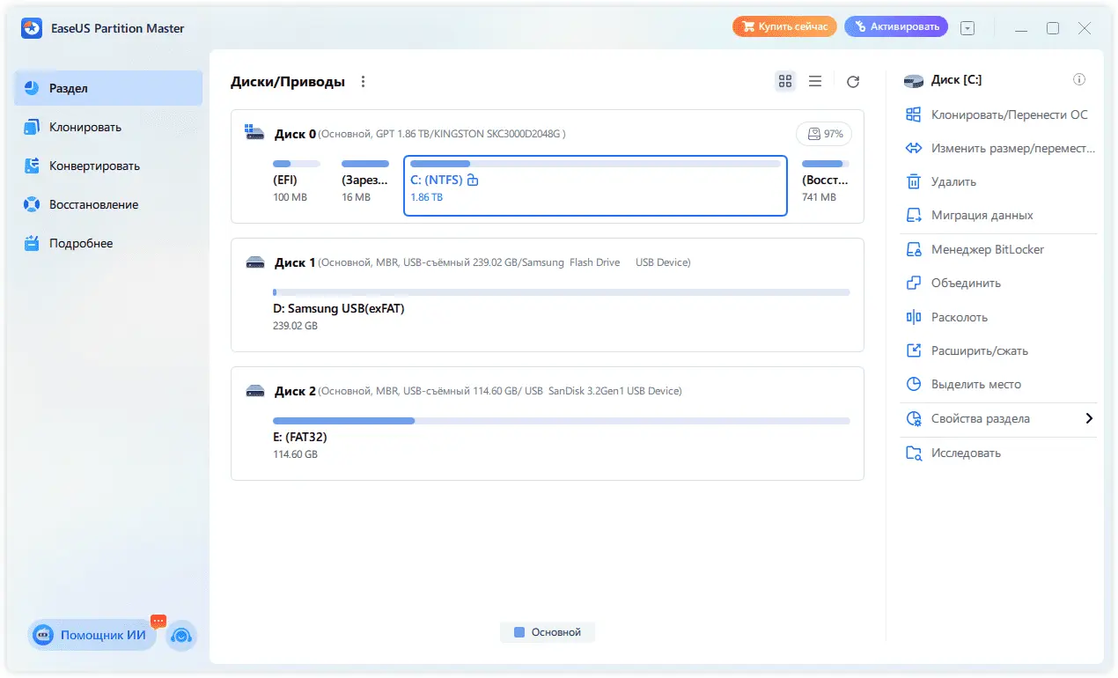Image resolution: width=1118 pixels, height=678 pixels.
Task: Switch to list view of disks
Action: click(x=815, y=81)
